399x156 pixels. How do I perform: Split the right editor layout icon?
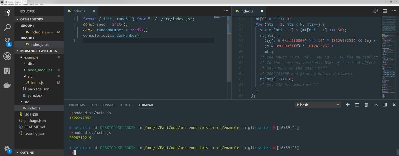pos(385,11)
